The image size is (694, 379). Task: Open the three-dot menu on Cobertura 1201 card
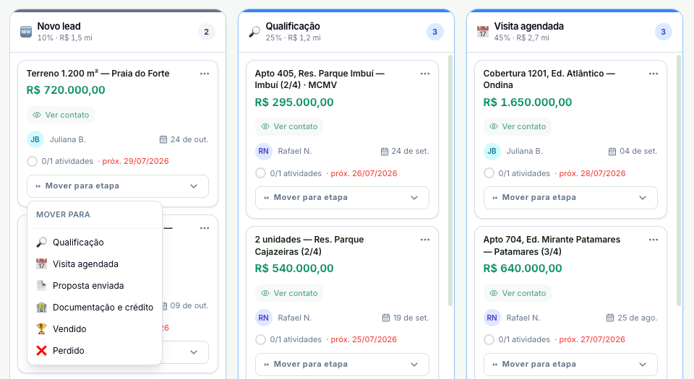tap(654, 74)
